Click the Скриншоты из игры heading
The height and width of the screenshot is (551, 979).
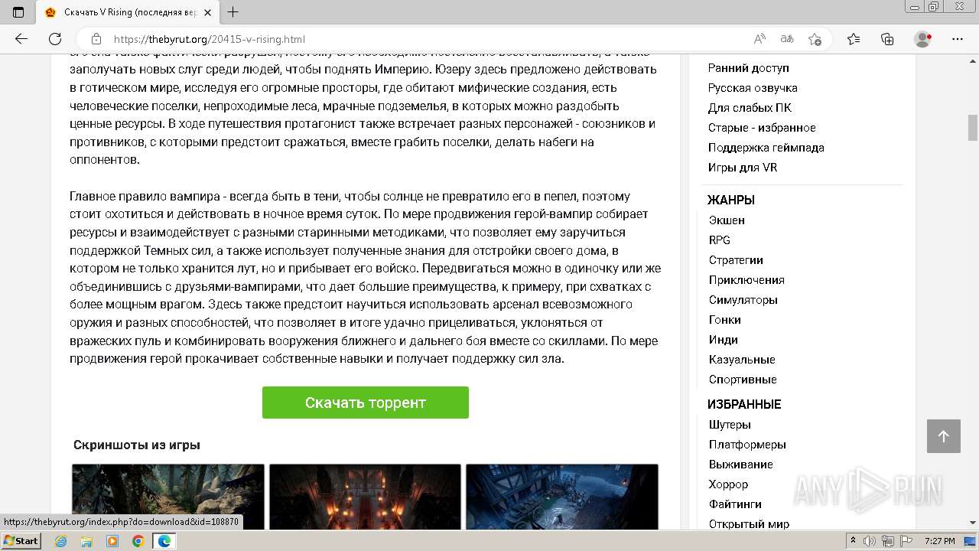tap(137, 445)
